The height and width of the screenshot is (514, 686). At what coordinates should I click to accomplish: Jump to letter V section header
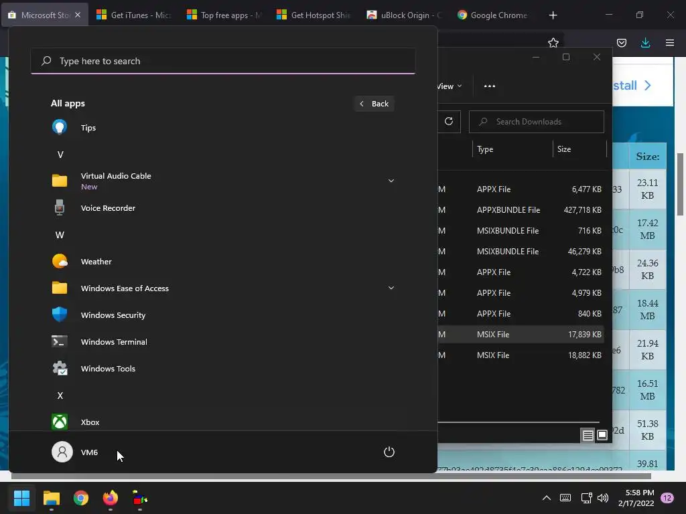click(60, 155)
